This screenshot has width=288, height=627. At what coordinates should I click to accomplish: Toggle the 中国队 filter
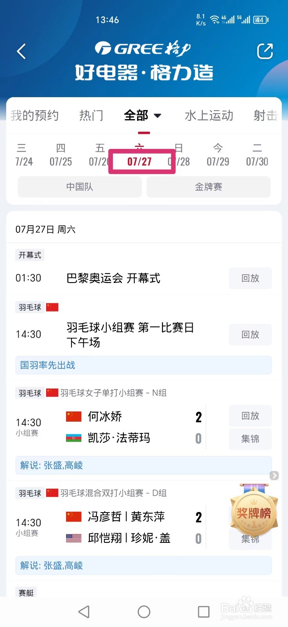tap(80, 187)
